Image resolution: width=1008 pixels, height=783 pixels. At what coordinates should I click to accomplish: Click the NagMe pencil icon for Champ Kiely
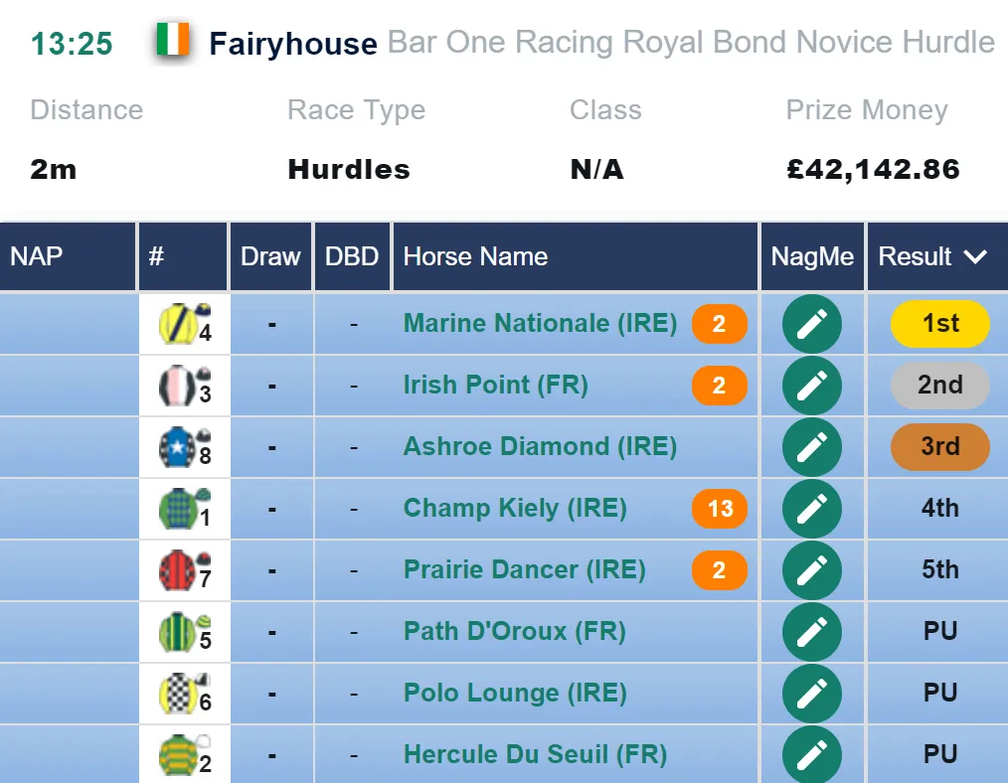pyautogui.click(x=812, y=509)
